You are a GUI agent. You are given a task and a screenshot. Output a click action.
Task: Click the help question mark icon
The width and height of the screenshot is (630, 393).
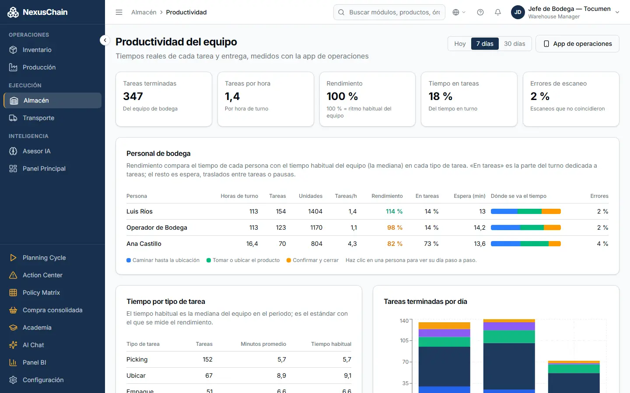[x=480, y=12]
